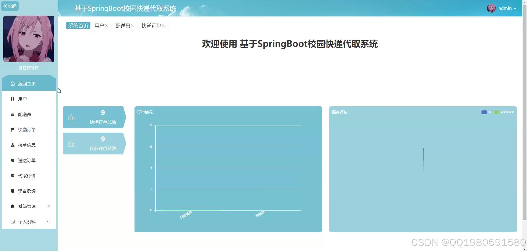The height and width of the screenshot is (251, 527).
Task: Open the 用户 sidebar menu item
Action: [29, 99]
